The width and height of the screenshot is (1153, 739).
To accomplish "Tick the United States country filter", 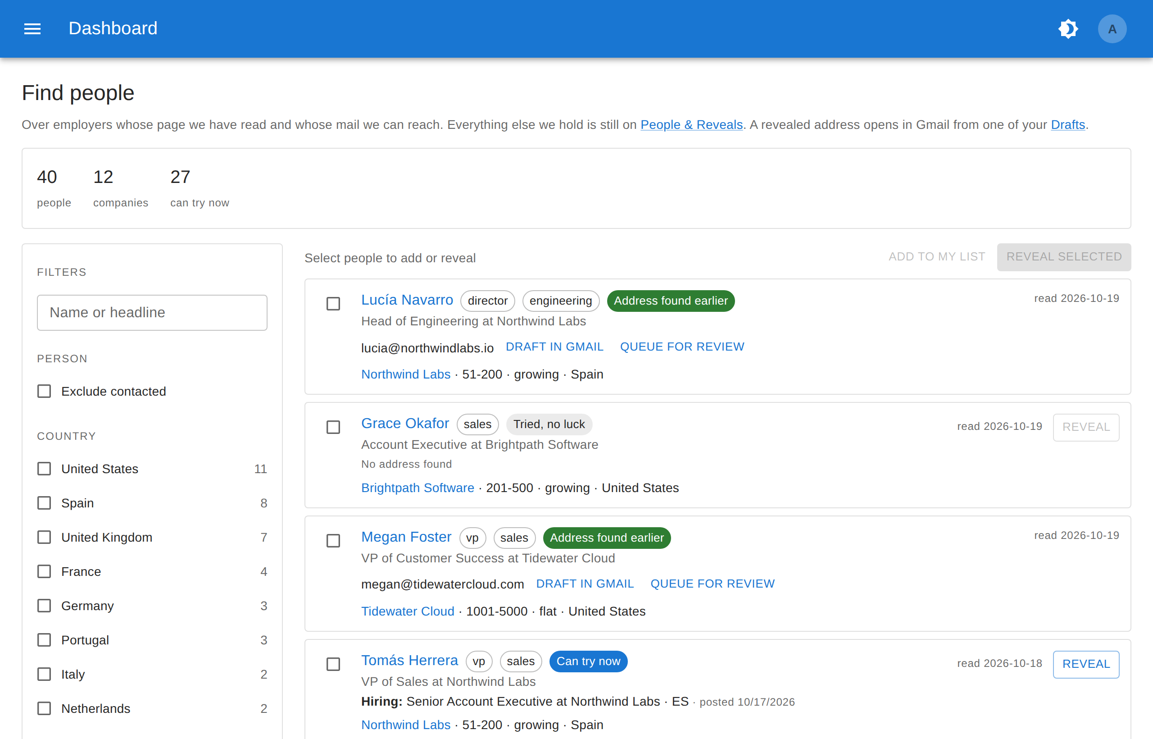I will [x=44, y=468].
